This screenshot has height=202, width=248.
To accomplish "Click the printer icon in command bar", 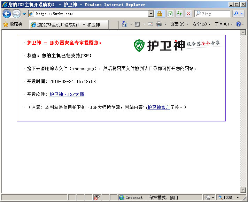I will click(x=159, y=24).
